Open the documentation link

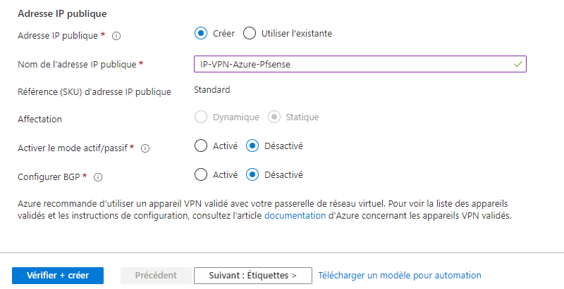(x=295, y=216)
